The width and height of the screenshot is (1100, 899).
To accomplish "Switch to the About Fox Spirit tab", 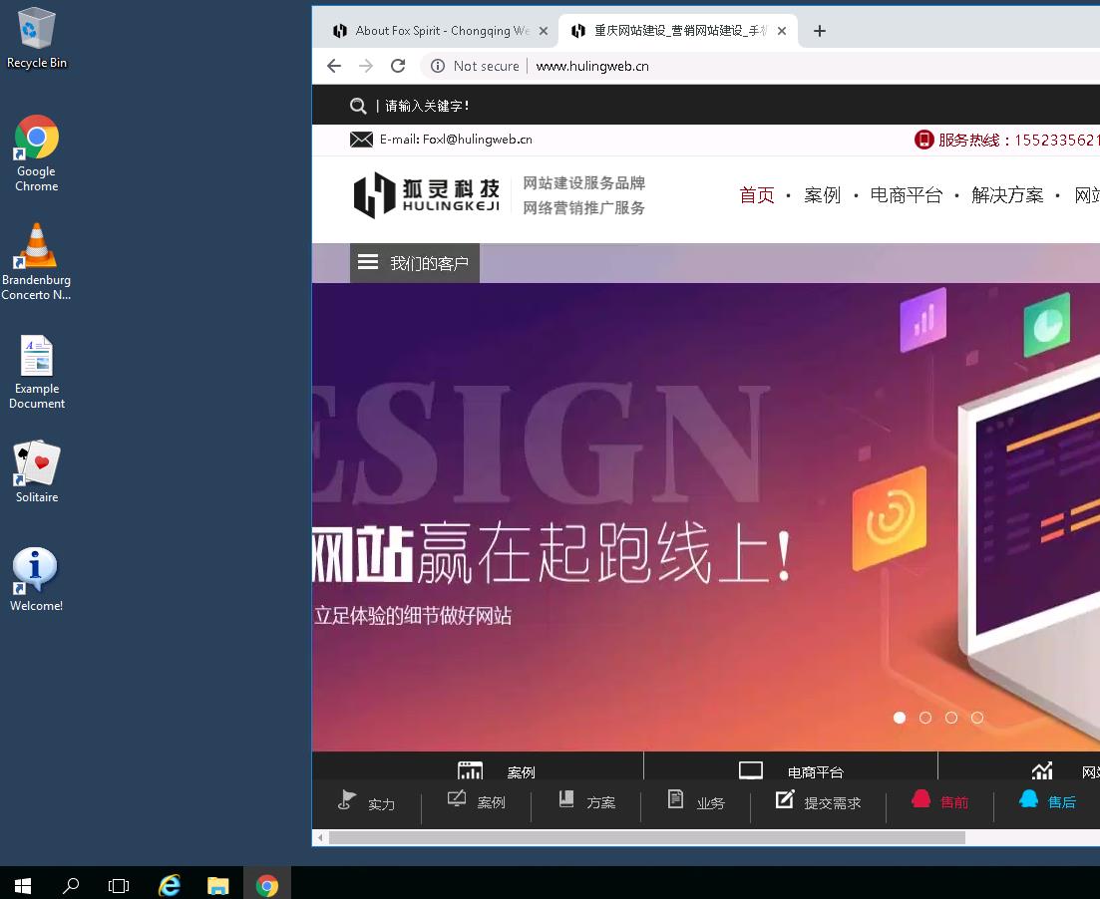I will tap(436, 30).
